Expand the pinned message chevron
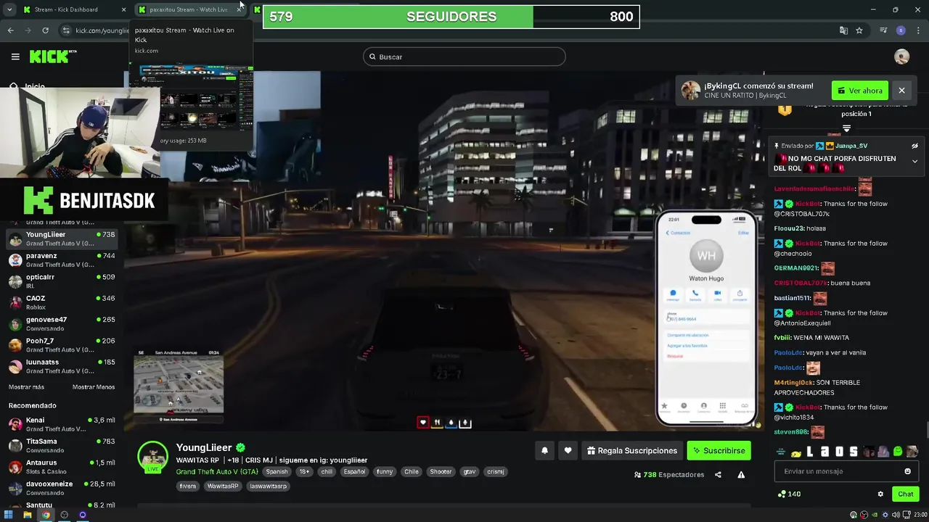The width and height of the screenshot is (929, 522). pyautogui.click(x=914, y=161)
